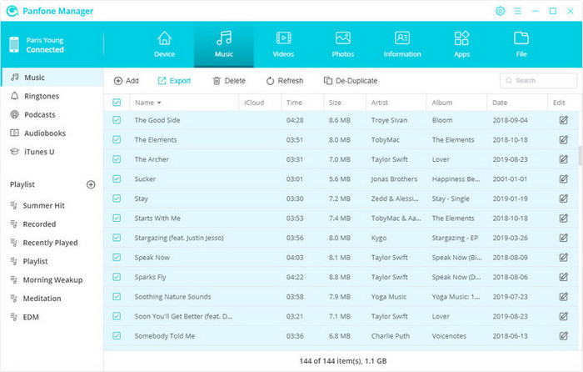Screen dimensions: 583x372
Task: Click the iCloud column header
Action: (260, 103)
